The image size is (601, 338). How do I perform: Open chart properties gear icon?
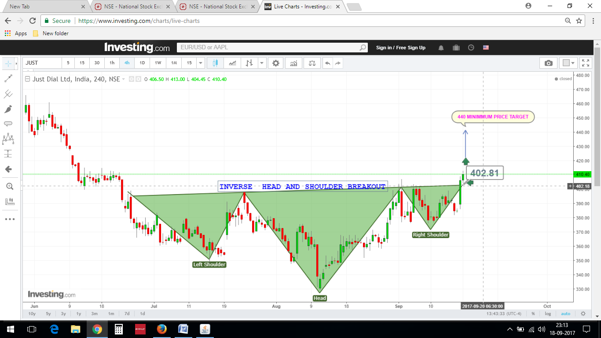click(276, 63)
